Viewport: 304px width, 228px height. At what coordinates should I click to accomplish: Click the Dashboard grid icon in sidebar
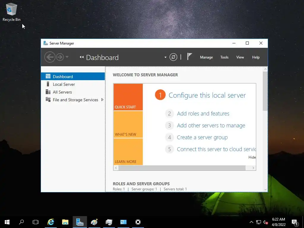[x=48, y=76]
